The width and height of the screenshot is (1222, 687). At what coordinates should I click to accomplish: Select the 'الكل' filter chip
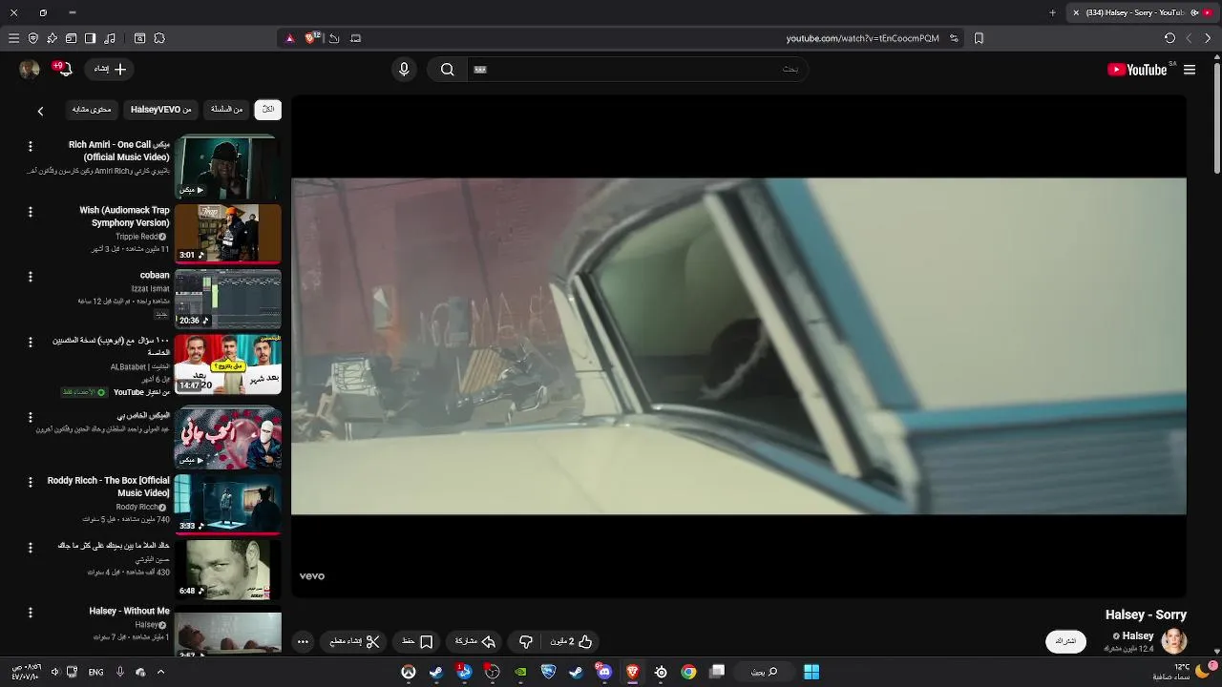(x=268, y=110)
